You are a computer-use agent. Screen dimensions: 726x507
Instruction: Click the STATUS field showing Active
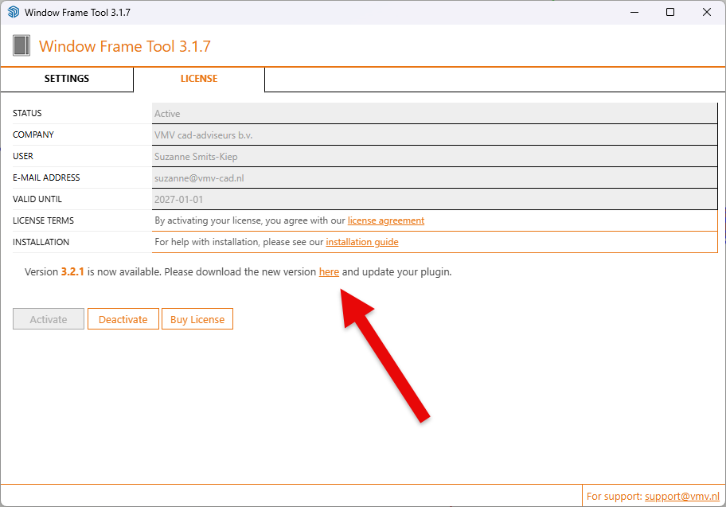434,114
